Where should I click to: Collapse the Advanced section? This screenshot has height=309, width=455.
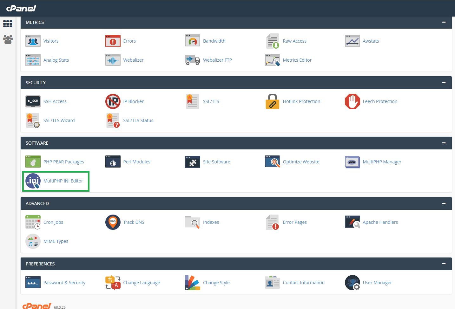[x=444, y=203]
